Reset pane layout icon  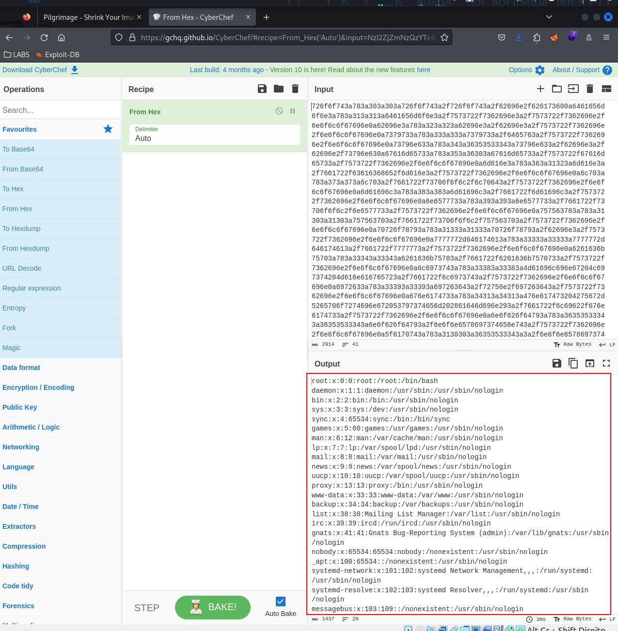click(x=606, y=89)
